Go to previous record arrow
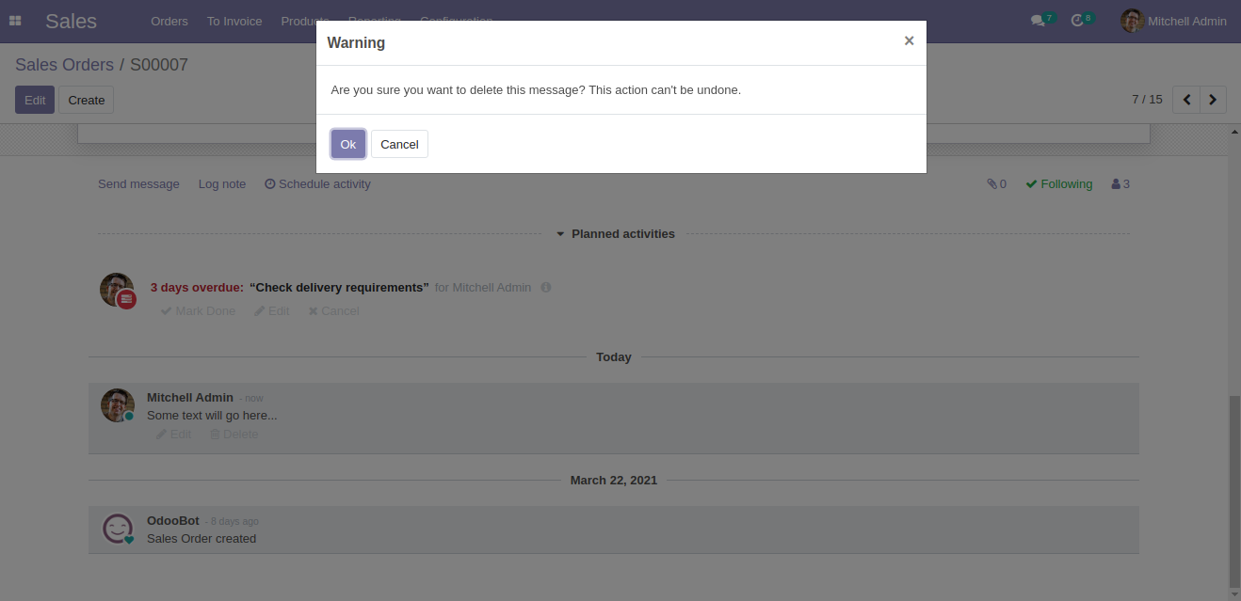This screenshot has height=601, width=1241. click(x=1186, y=100)
